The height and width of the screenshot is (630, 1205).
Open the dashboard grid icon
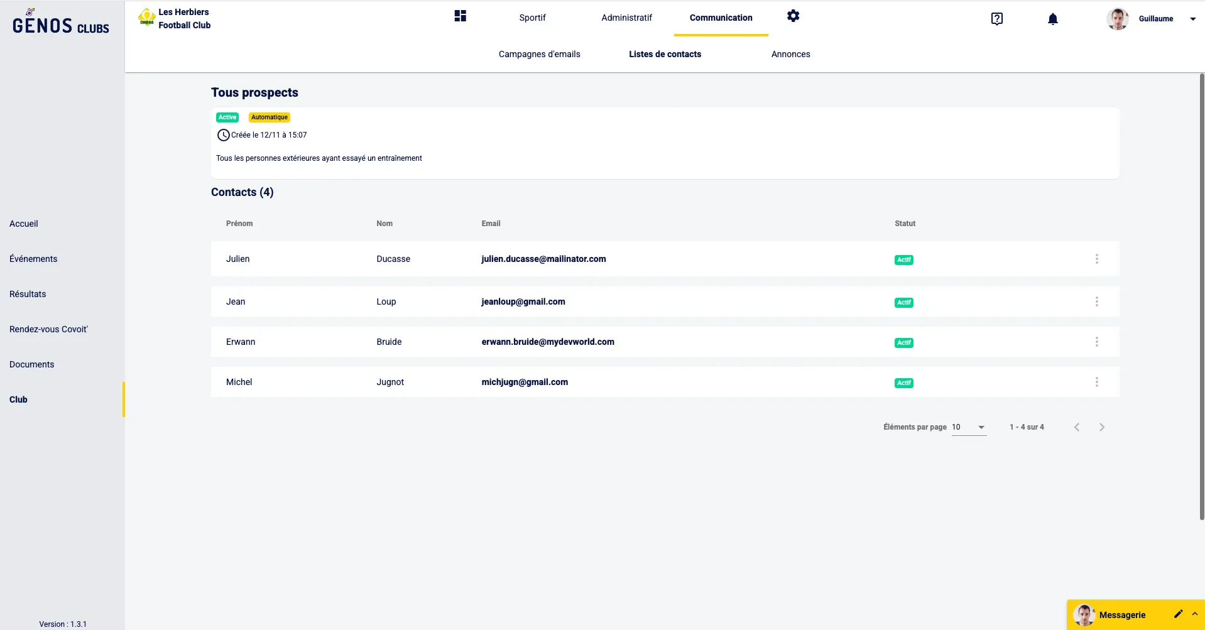coord(460,16)
